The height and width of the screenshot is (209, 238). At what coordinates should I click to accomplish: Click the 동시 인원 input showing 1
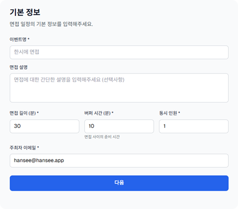point(193,126)
